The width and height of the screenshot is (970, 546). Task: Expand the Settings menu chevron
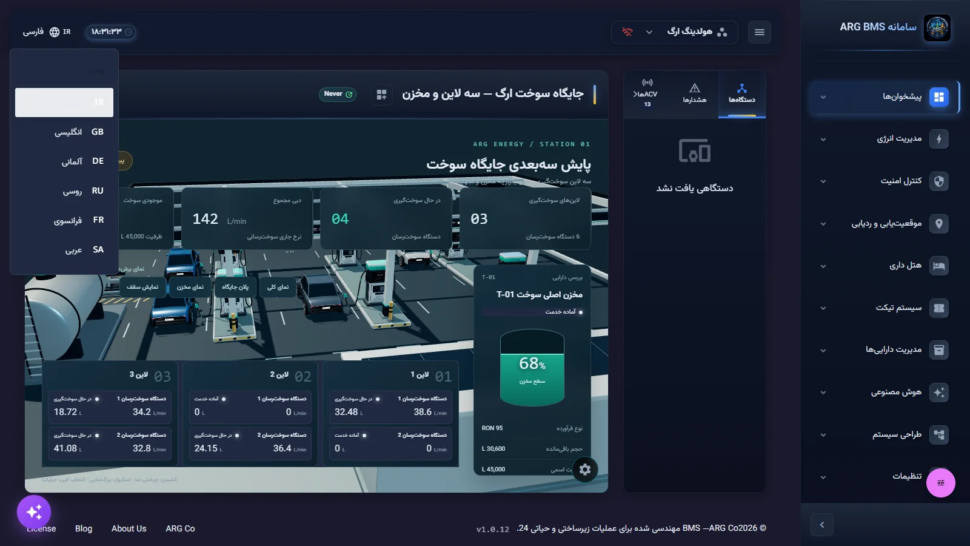click(823, 477)
